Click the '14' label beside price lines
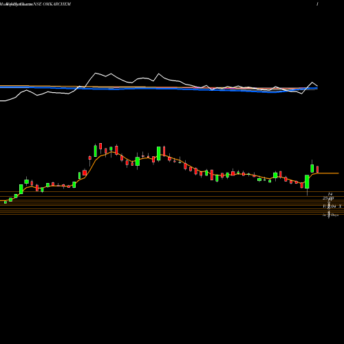Viewport: 344px width, 344px height. (330, 194)
